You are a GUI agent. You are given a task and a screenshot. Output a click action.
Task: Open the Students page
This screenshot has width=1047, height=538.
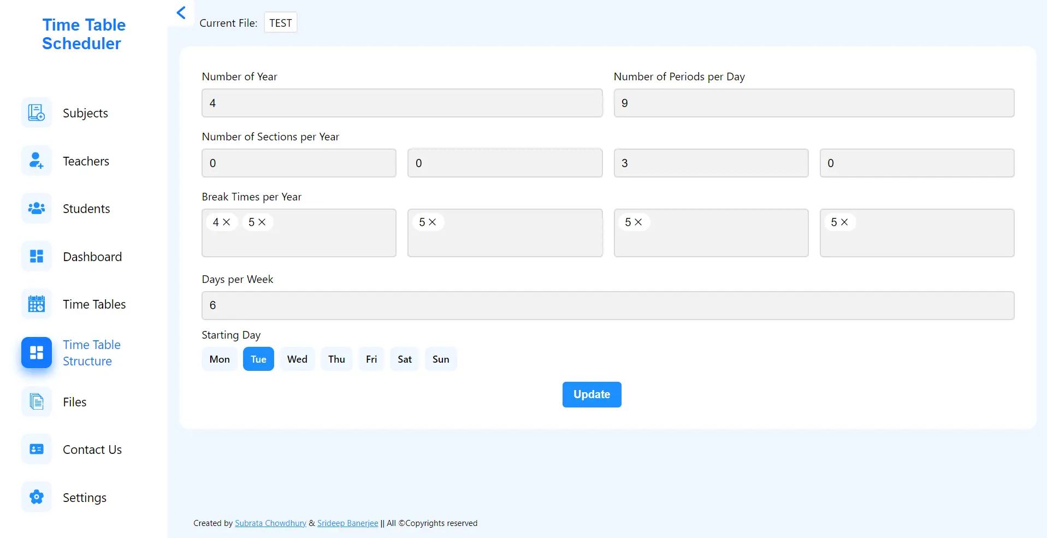click(86, 209)
